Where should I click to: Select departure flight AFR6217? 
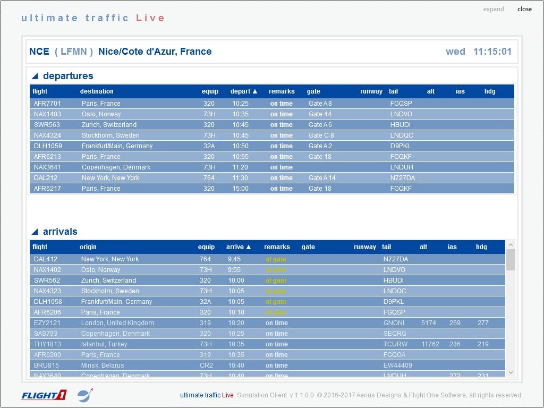tap(271, 189)
